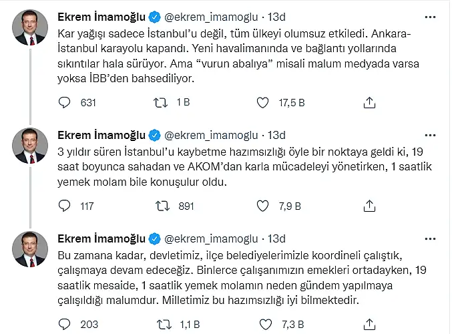
Task: Retweet the tweet showing 1 B retweets
Action: pyautogui.click(x=160, y=103)
